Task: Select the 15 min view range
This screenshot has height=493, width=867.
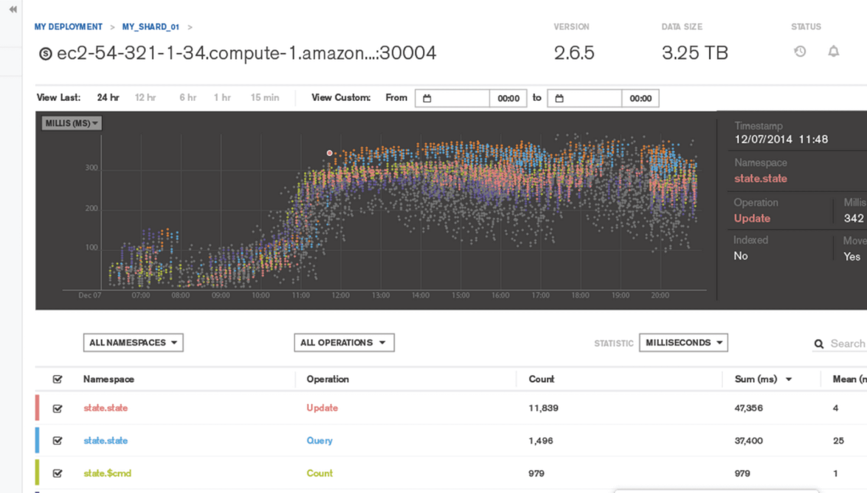Action: (264, 97)
